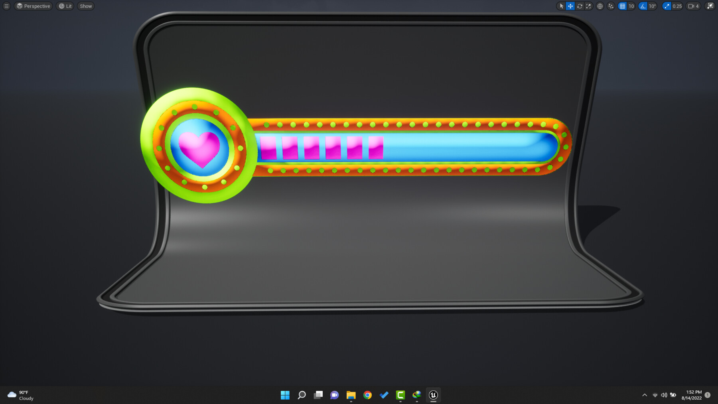Select the viewport Select arrow tool
Screen dimensions: 718x404
[562, 6]
